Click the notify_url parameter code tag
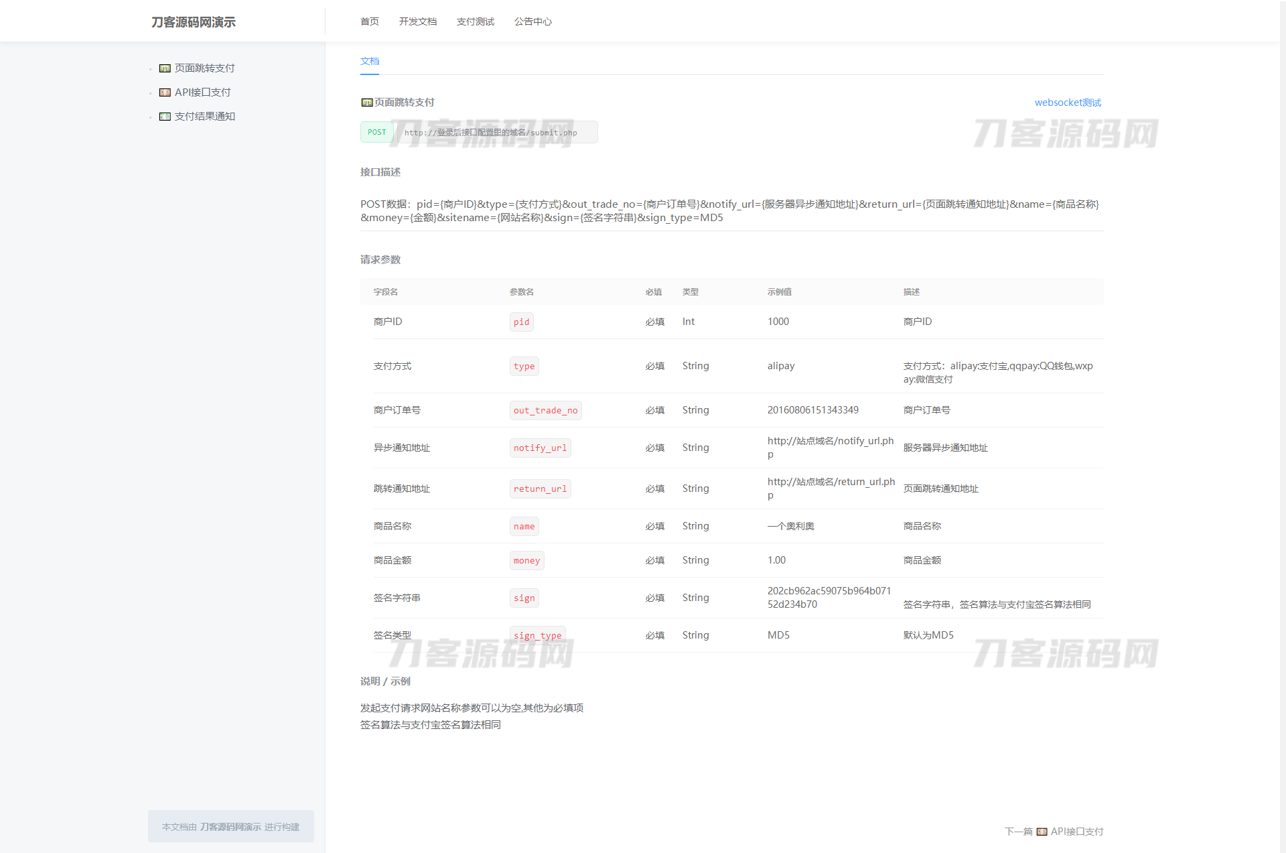 tap(540, 448)
